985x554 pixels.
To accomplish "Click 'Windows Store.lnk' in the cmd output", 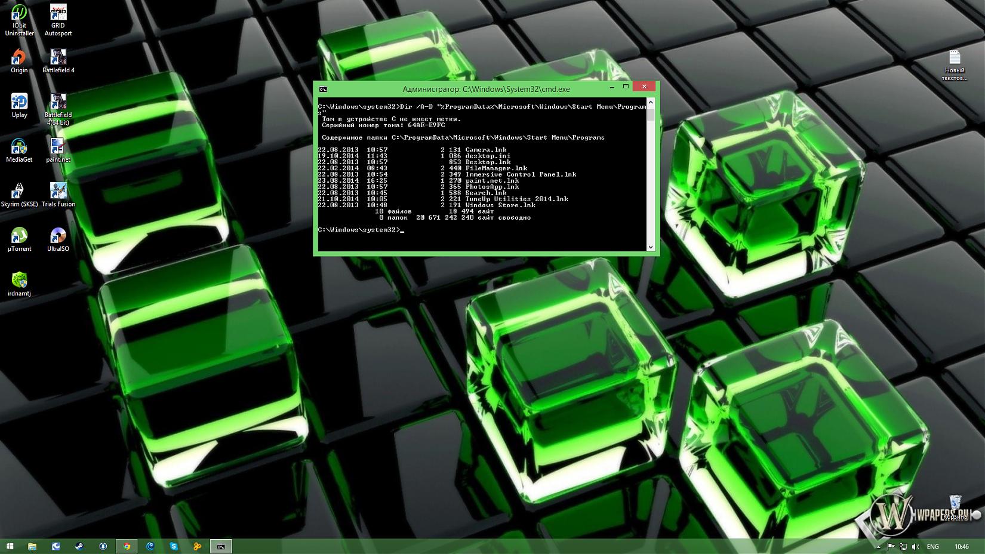I will coord(500,205).
